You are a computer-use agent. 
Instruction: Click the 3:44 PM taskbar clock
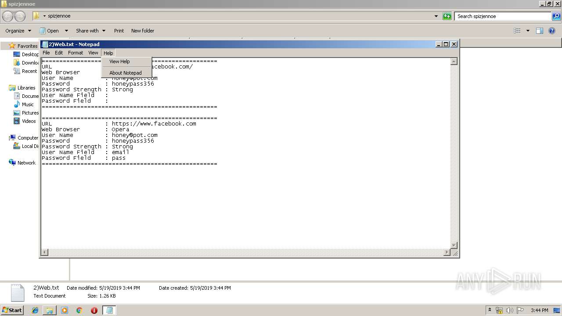click(539, 310)
